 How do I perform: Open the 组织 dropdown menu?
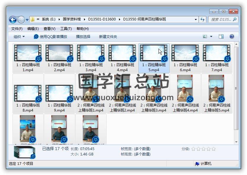click(x=19, y=36)
